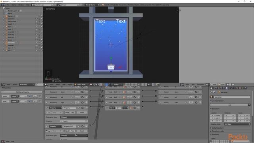Click the active toggle on Keyboard down sensor
The width and height of the screenshot is (254, 143).
(83, 92)
